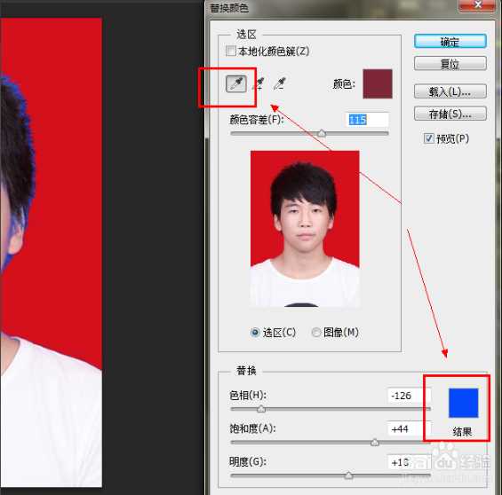Image resolution: width=502 pixels, height=495 pixels.
Task: Click the portrait preview thumbnail in dialog
Action: 305,229
